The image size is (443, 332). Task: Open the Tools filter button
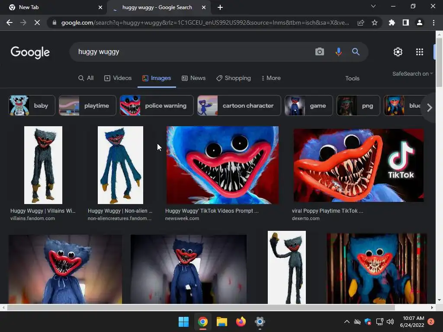coord(352,79)
